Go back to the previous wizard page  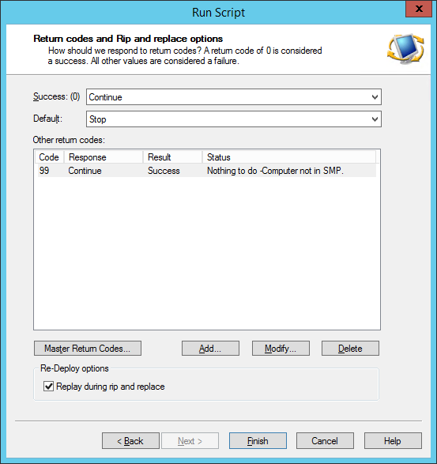click(130, 441)
